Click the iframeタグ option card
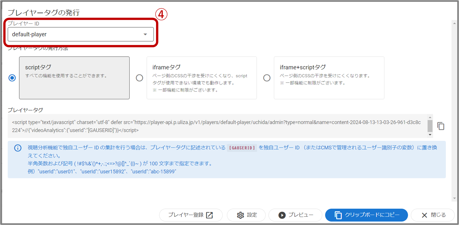This screenshot has width=459, height=225. 201,78
